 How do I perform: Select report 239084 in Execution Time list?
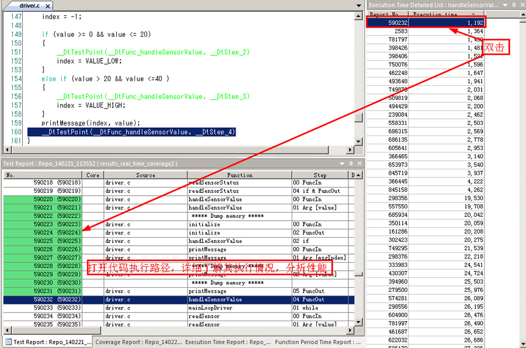tap(425, 114)
